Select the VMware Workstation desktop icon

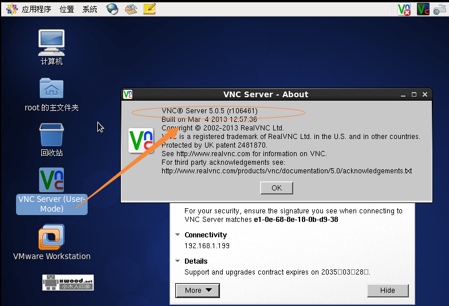coord(52,243)
